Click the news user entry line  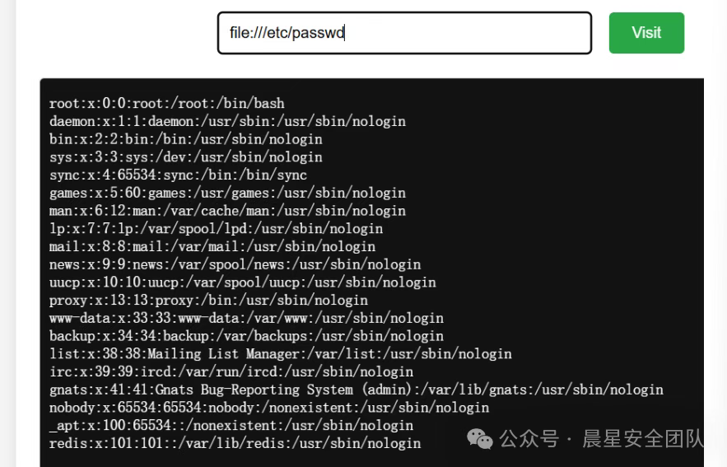tap(235, 264)
